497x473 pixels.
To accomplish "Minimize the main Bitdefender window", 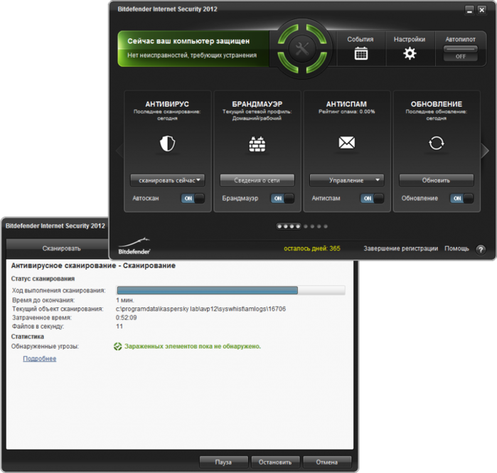I will (469, 10).
